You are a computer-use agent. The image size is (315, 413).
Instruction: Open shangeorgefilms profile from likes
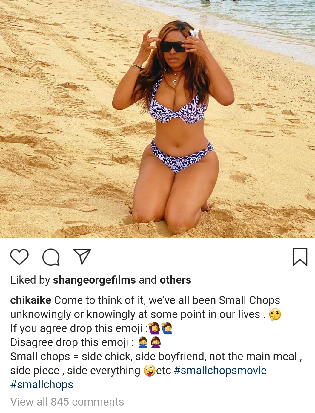click(x=94, y=280)
